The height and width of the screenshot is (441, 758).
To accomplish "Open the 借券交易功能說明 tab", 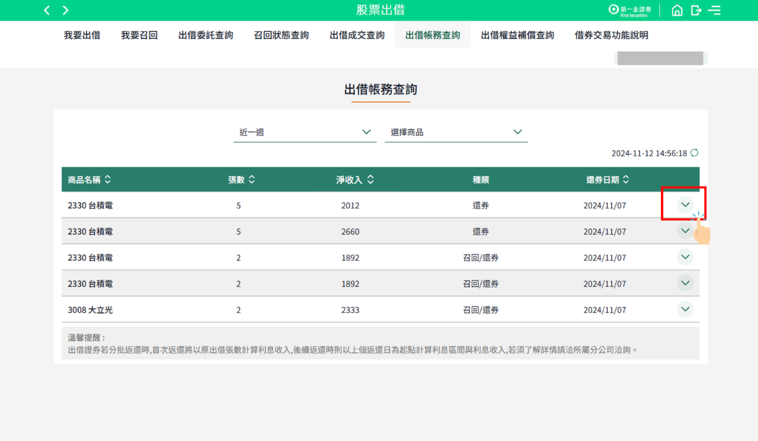I will (611, 35).
